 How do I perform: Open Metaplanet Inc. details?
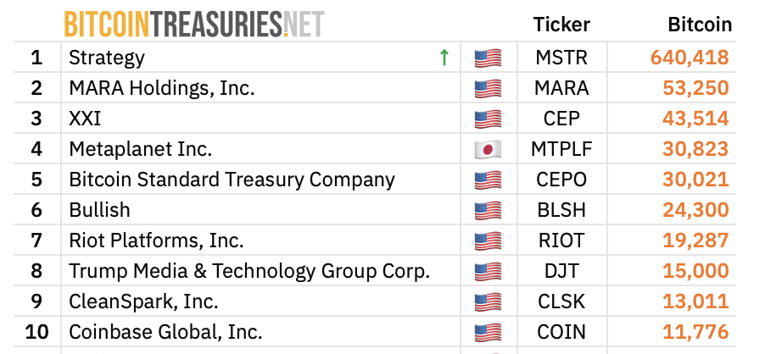(140, 149)
